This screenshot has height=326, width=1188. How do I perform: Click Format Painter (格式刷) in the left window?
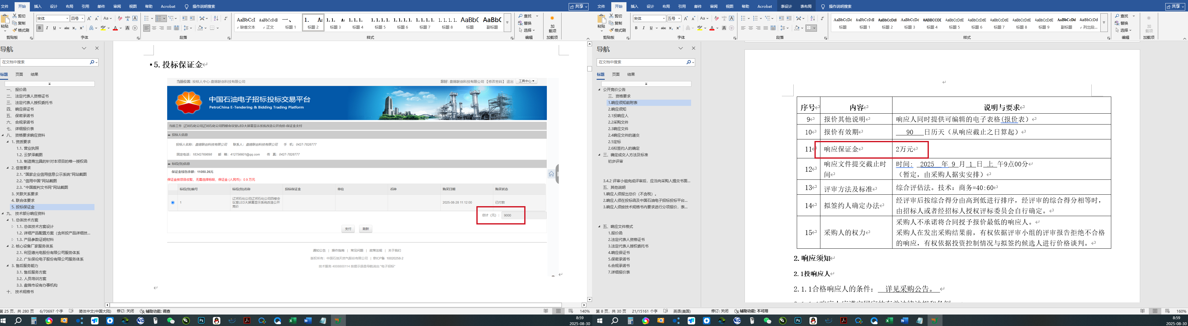click(x=21, y=30)
